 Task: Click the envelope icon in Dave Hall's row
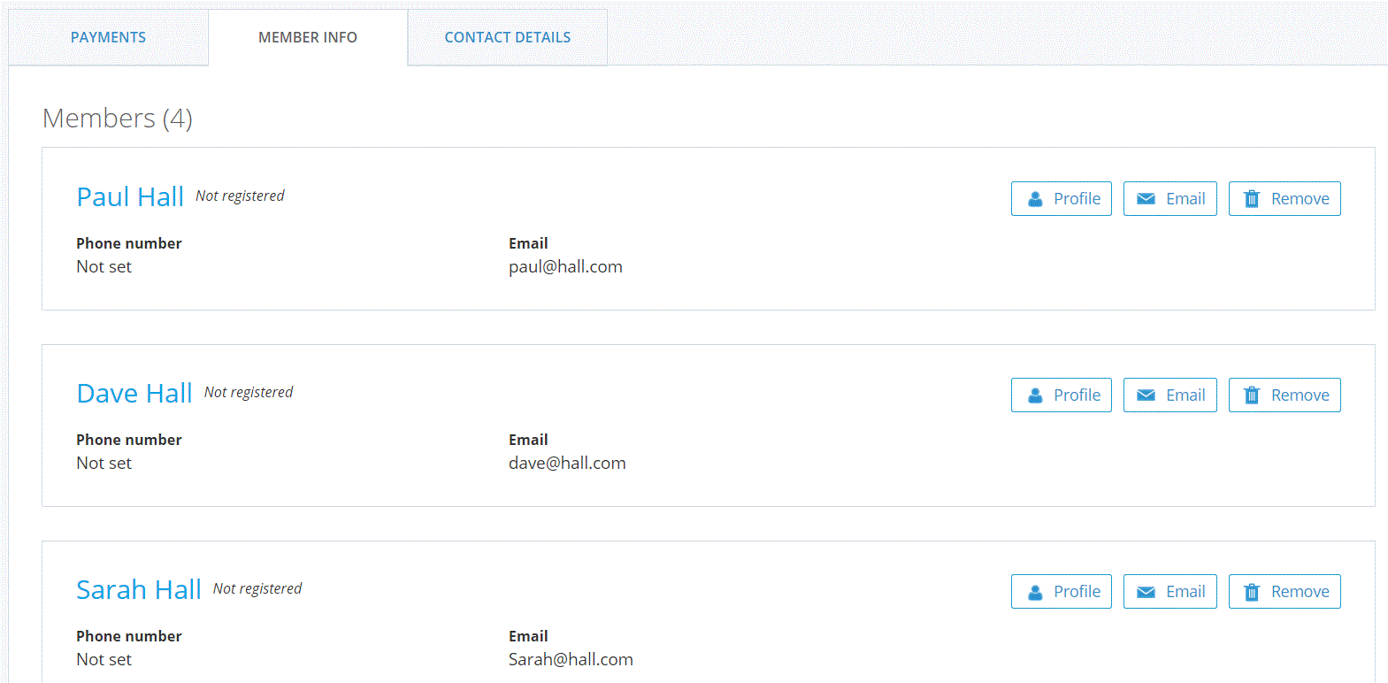point(1146,395)
